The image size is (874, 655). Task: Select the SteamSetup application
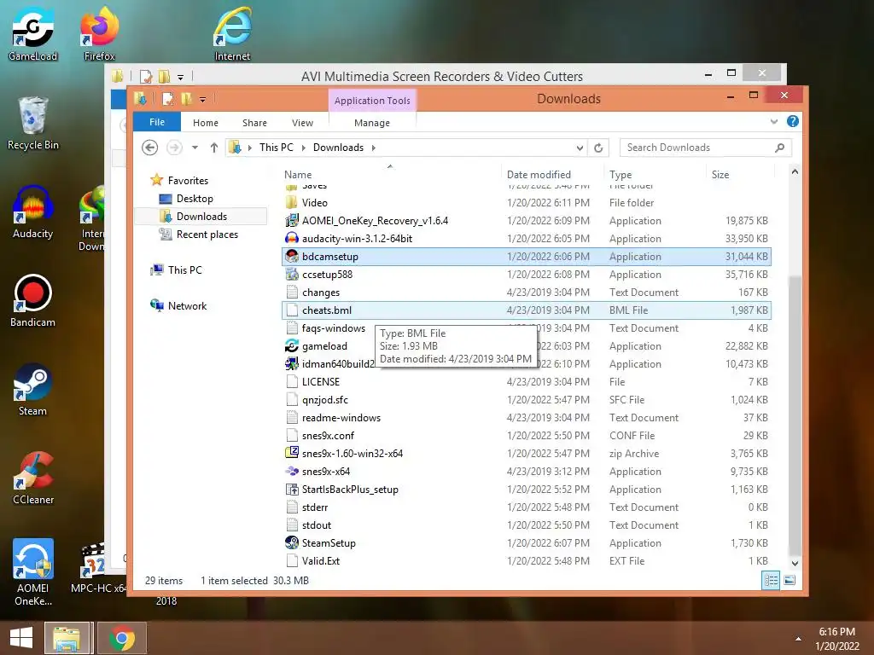(x=526, y=543)
